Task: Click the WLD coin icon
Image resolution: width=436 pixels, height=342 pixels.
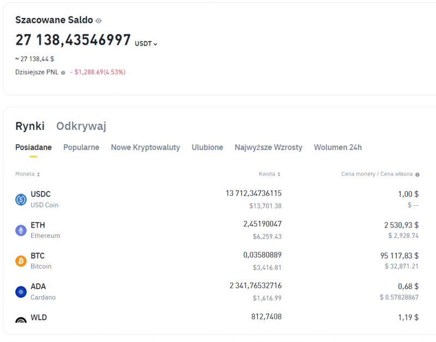Action: (21, 321)
